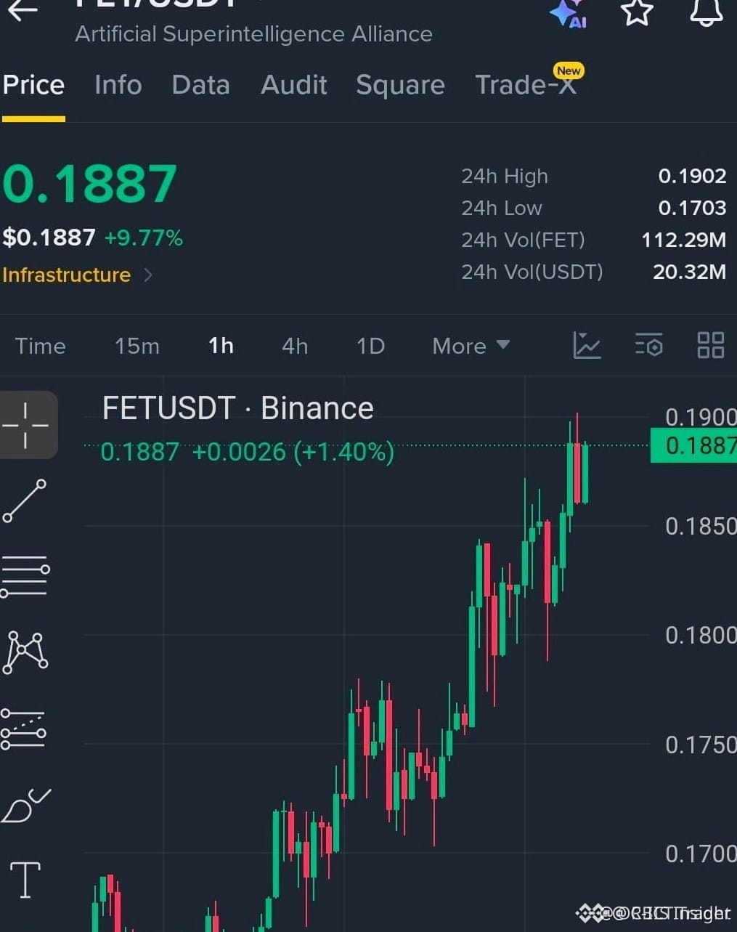Open the chart indicators icon
Image resolution: width=737 pixels, height=932 pixels.
tap(587, 345)
